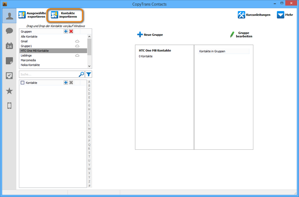Click the Kontakte in Gruppen header
Screen dimensions: 299x197
(x=223, y=51)
